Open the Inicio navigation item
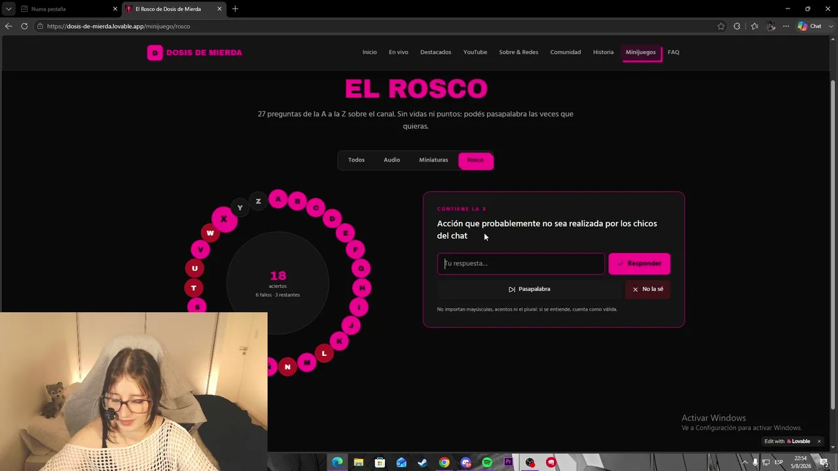This screenshot has height=471, width=838. 370,52
